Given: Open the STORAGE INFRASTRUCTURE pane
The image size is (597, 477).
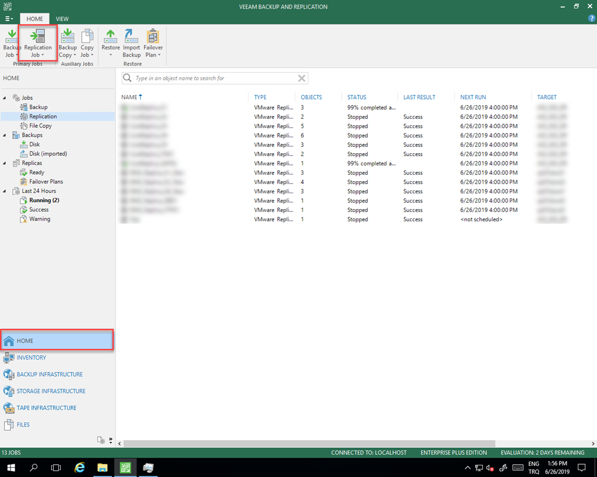Looking at the screenshot, I should tap(57, 391).
